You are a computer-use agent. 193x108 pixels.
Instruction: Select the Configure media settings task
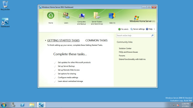(x=68, y=77)
